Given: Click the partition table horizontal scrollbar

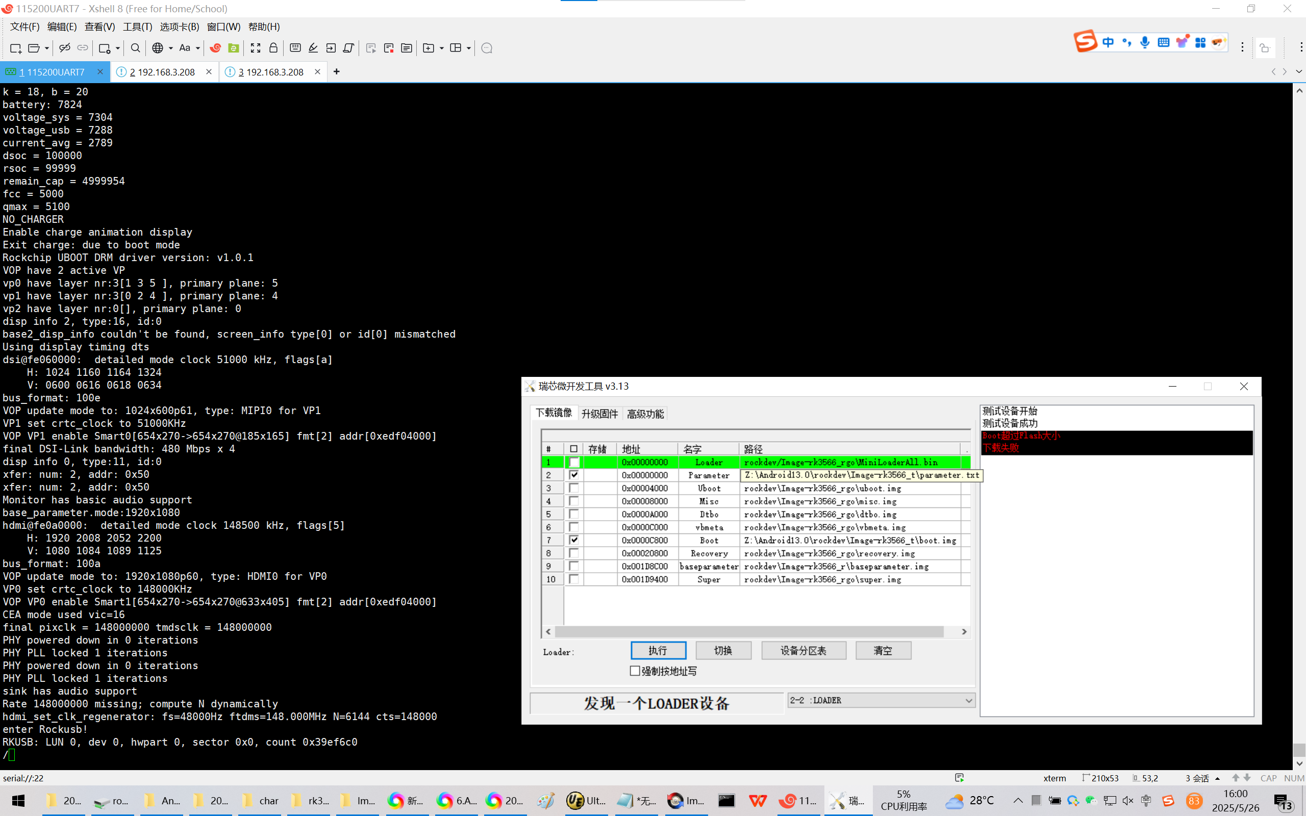Looking at the screenshot, I should pos(749,631).
